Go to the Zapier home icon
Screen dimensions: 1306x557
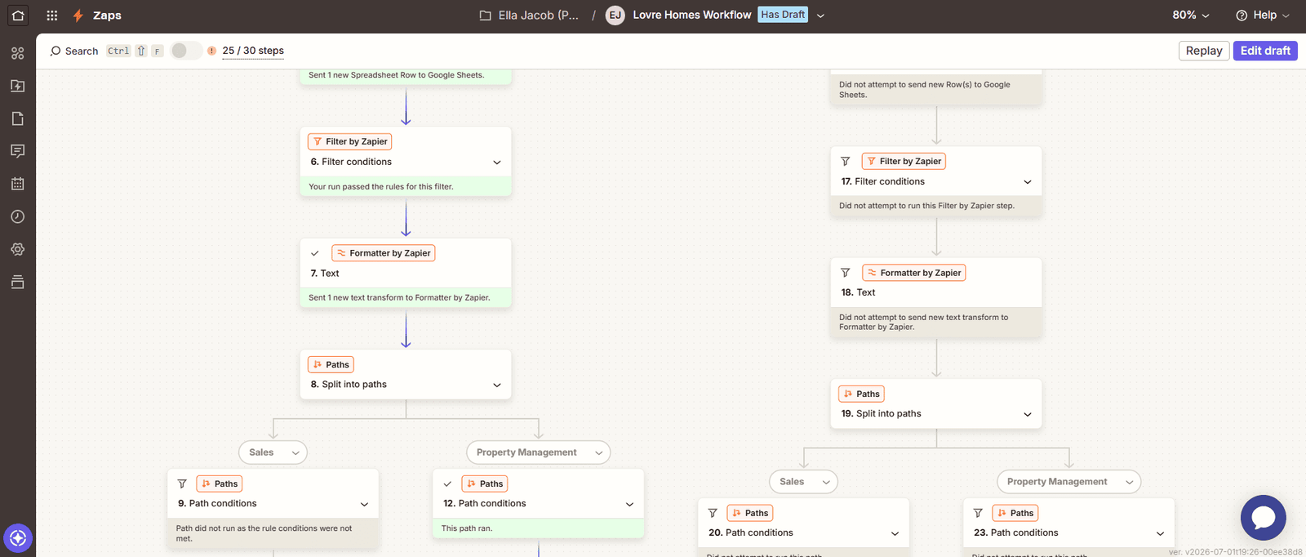click(18, 16)
